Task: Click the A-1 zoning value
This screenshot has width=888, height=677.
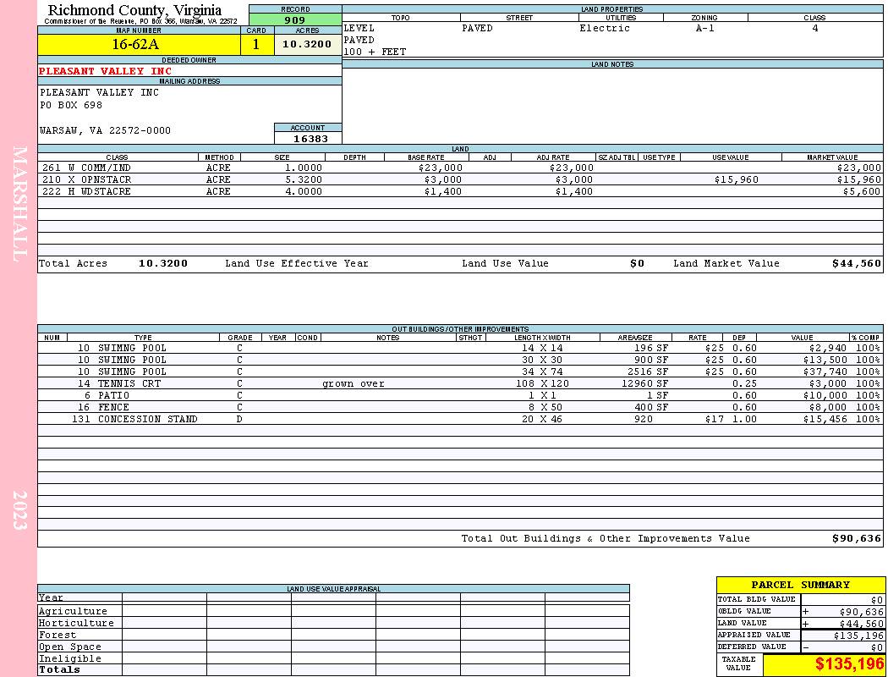Action: click(704, 28)
